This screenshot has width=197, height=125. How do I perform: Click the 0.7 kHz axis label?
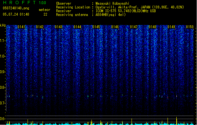pos(3,103)
